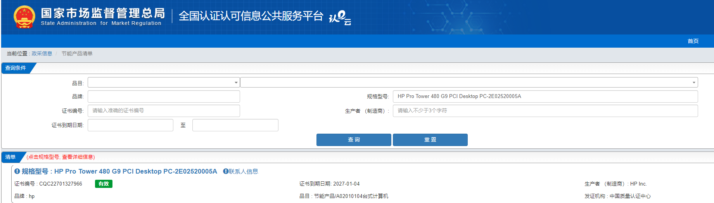Open the 政采信息 breadcrumb link
This screenshot has height=203, width=714.
(x=42, y=53)
